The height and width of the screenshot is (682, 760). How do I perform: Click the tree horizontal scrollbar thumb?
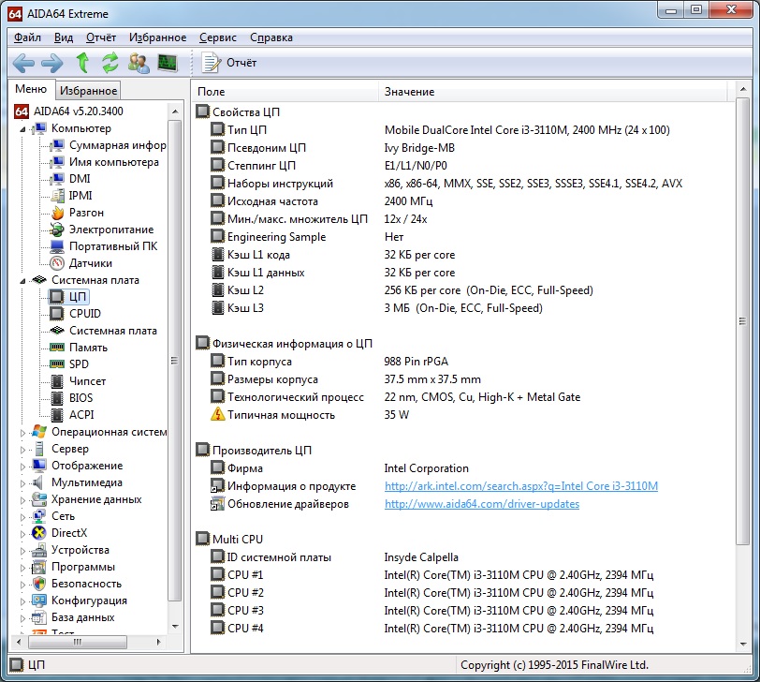[x=78, y=642]
